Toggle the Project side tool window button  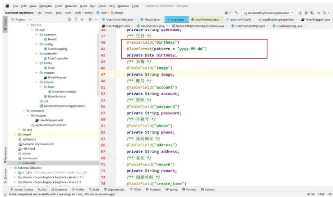[5, 24]
